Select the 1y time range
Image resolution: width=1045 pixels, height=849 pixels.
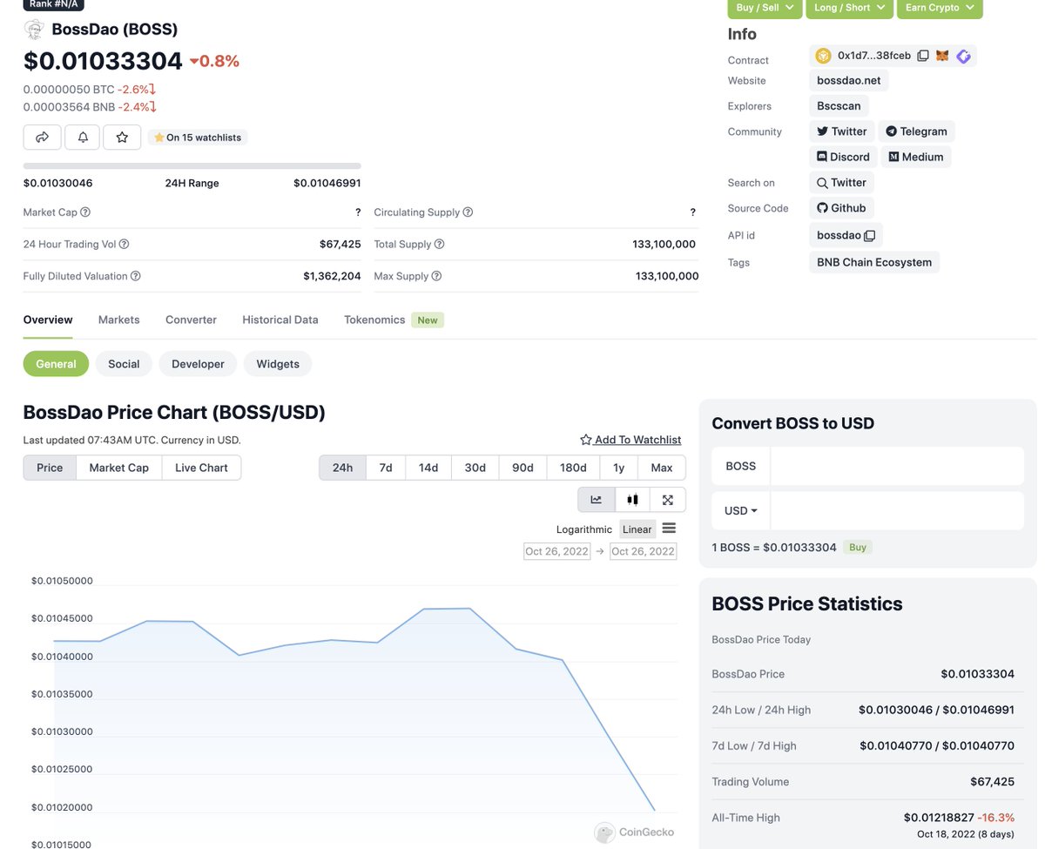coord(619,468)
